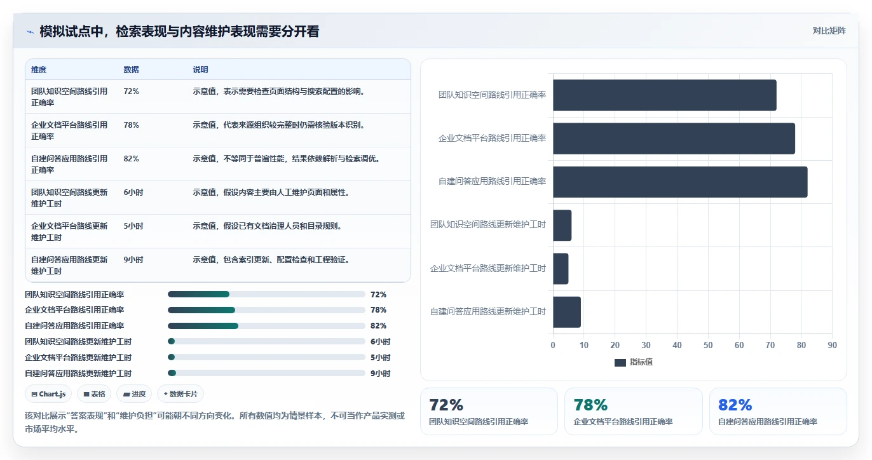Click the 90 tick on the chart x-axis
The image size is (872, 460).
click(832, 345)
